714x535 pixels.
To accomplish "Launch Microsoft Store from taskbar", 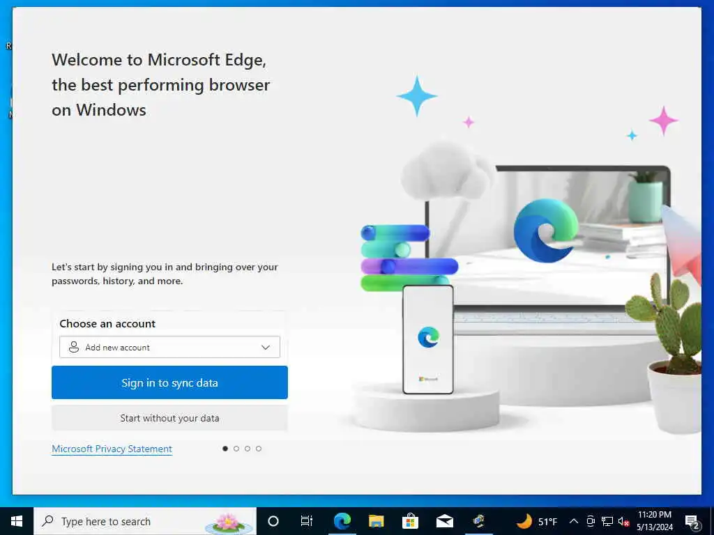I will [410, 521].
